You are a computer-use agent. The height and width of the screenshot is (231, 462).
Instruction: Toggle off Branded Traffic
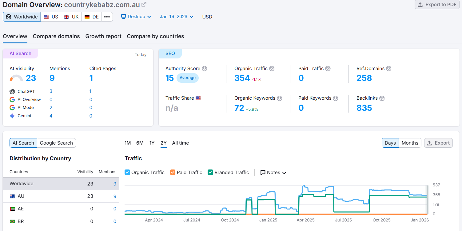210,172
